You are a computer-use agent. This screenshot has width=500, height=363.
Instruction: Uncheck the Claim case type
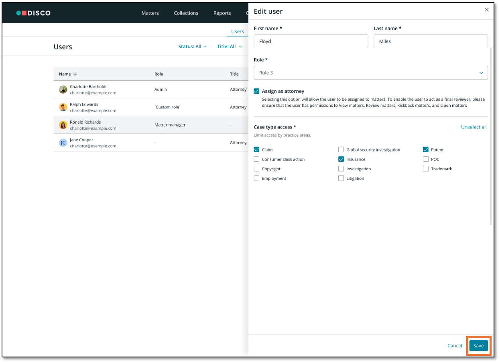point(256,150)
